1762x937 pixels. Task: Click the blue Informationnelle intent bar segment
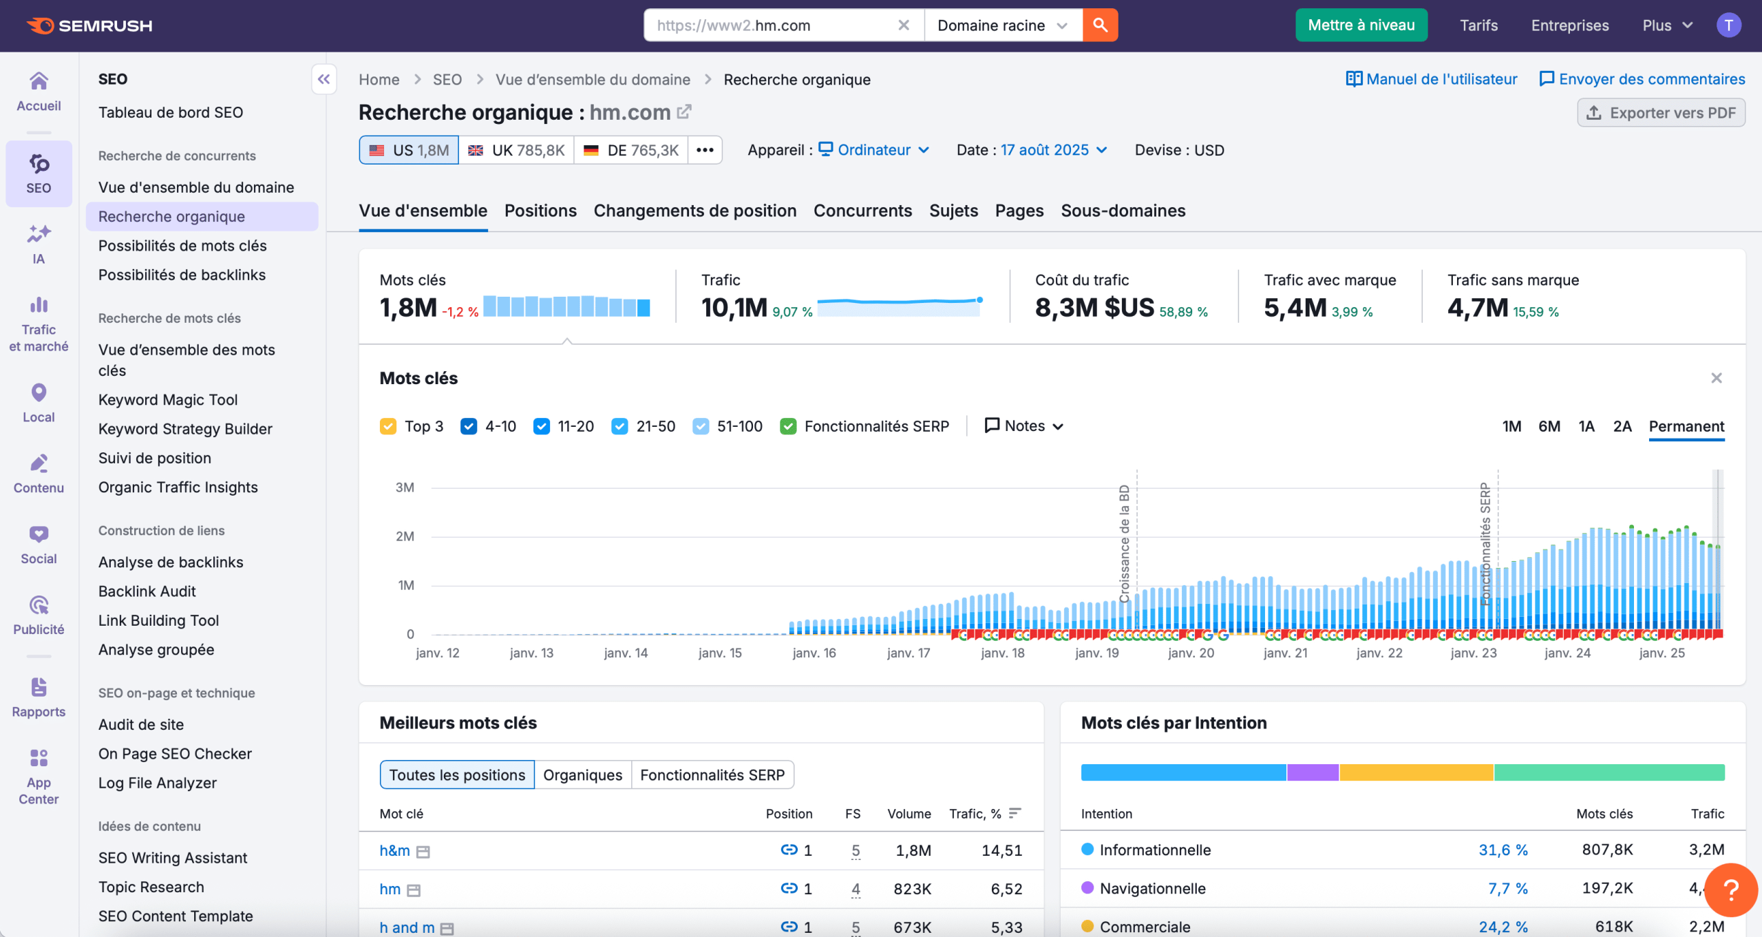point(1183,772)
